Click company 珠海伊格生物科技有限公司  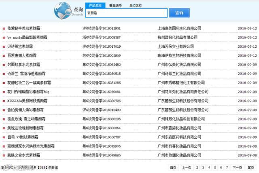tap(179, 55)
